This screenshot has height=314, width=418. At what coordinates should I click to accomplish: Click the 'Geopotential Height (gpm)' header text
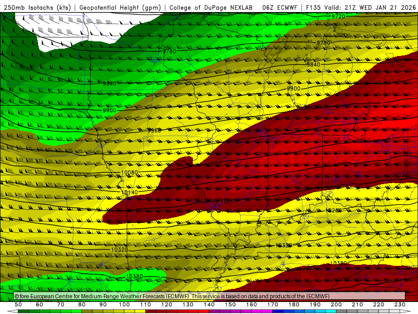pyautogui.click(x=120, y=7)
